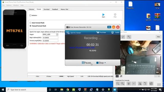Open the Odin3 archive on desktop
Screen dimensions: 164x92
point(157,17)
